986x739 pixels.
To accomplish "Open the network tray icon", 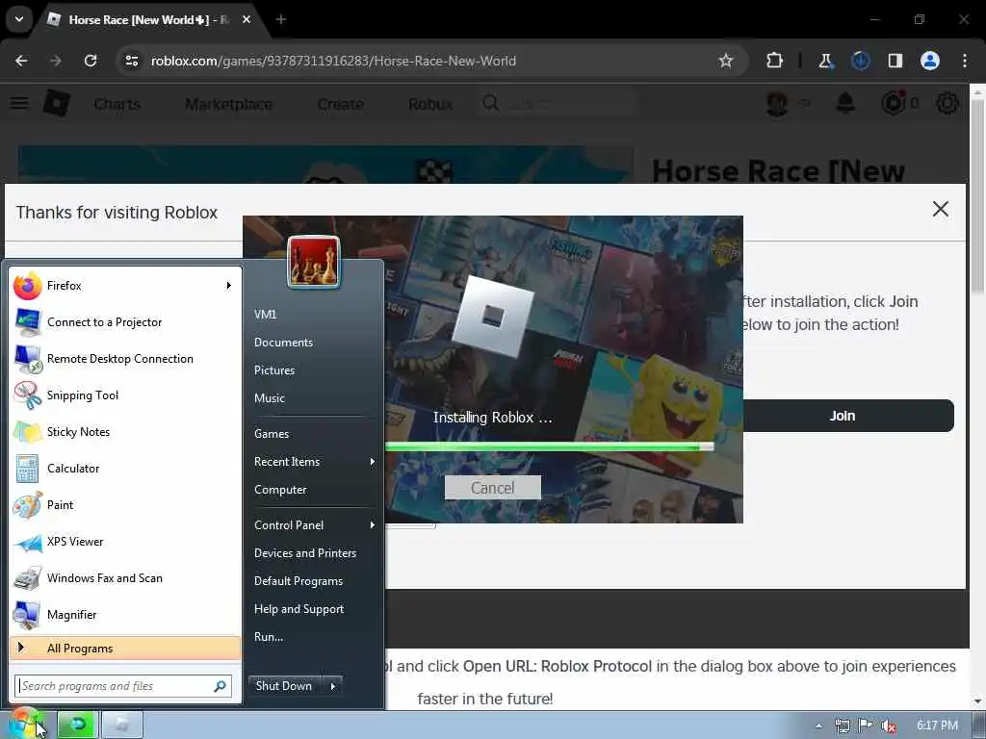I will 843,726.
